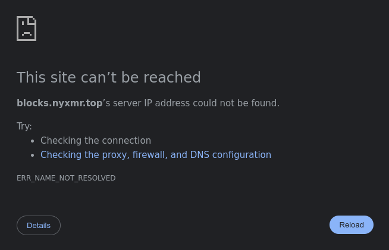Screen dimensions: 389x250
Task: Click the bullet before "Checking the connection"
Action: 33,141
